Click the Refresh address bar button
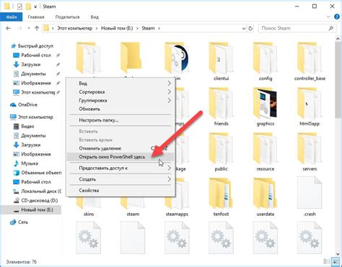The image size is (342, 267). (250, 28)
